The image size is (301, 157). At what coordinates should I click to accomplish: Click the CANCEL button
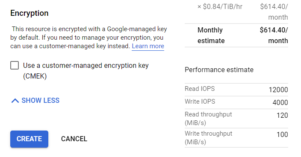coord(74,139)
